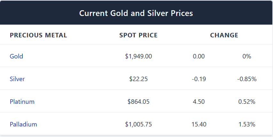This screenshot has height=137, width=273.
Task: Select the Platinum spot price $864.05
Action: click(138, 102)
